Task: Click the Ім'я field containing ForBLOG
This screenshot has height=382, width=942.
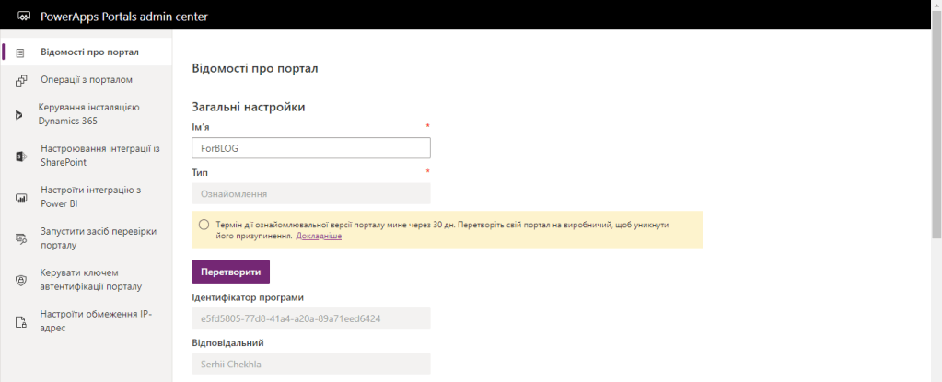Action: (x=310, y=148)
